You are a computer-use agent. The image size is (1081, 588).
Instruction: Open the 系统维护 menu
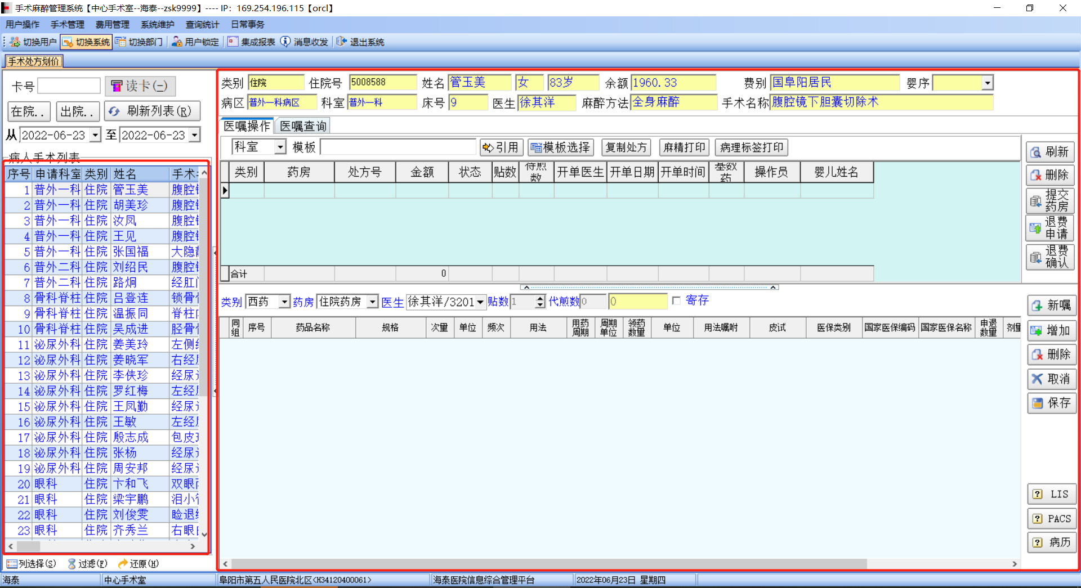pos(158,25)
